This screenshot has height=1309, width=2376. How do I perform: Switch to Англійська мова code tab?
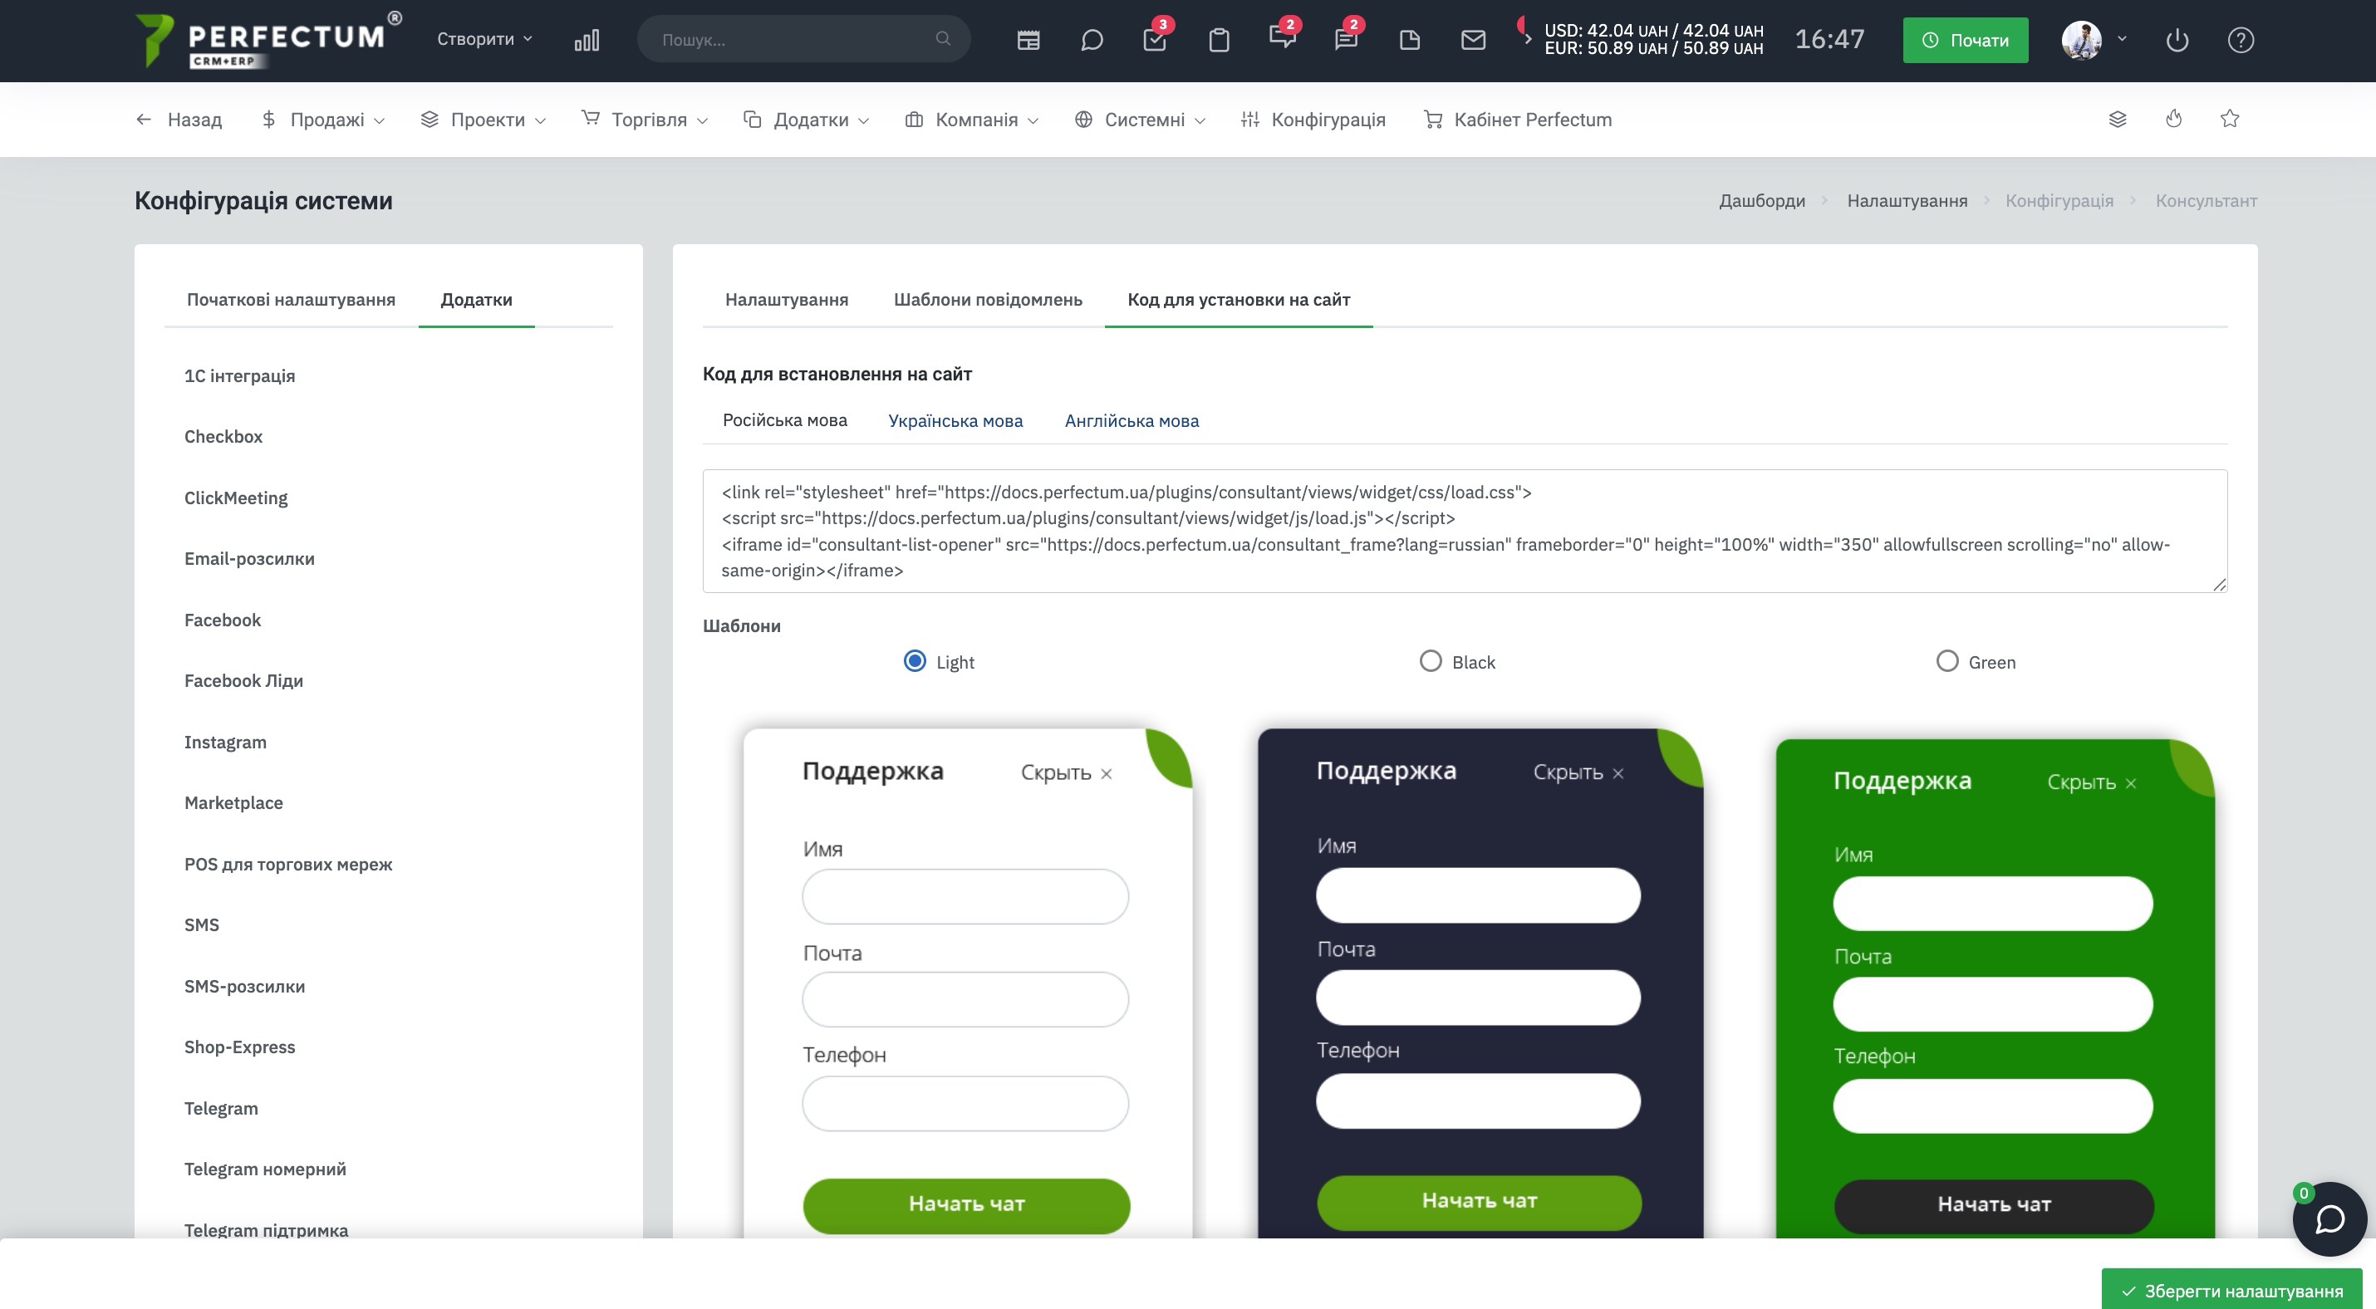[1132, 420]
